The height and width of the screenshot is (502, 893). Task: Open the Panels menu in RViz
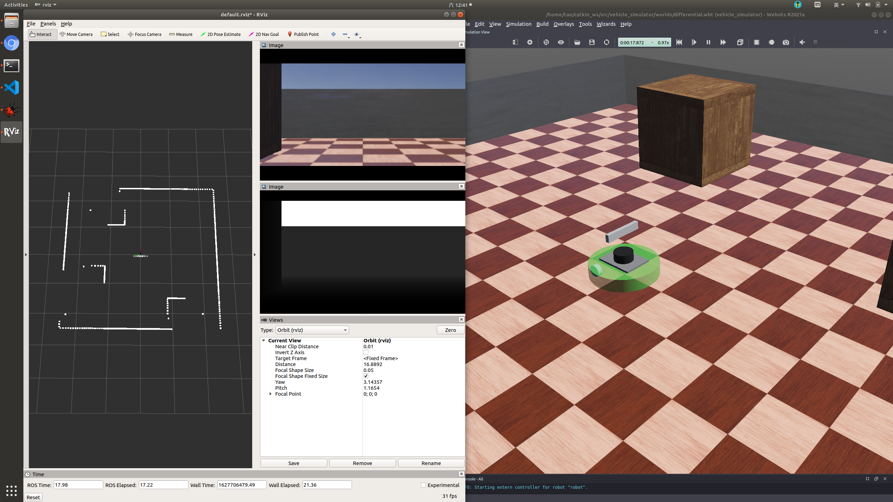(x=48, y=24)
